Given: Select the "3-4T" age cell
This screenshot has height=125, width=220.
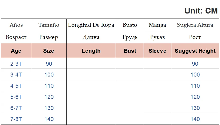Looking at the screenshot, I should [16, 75].
